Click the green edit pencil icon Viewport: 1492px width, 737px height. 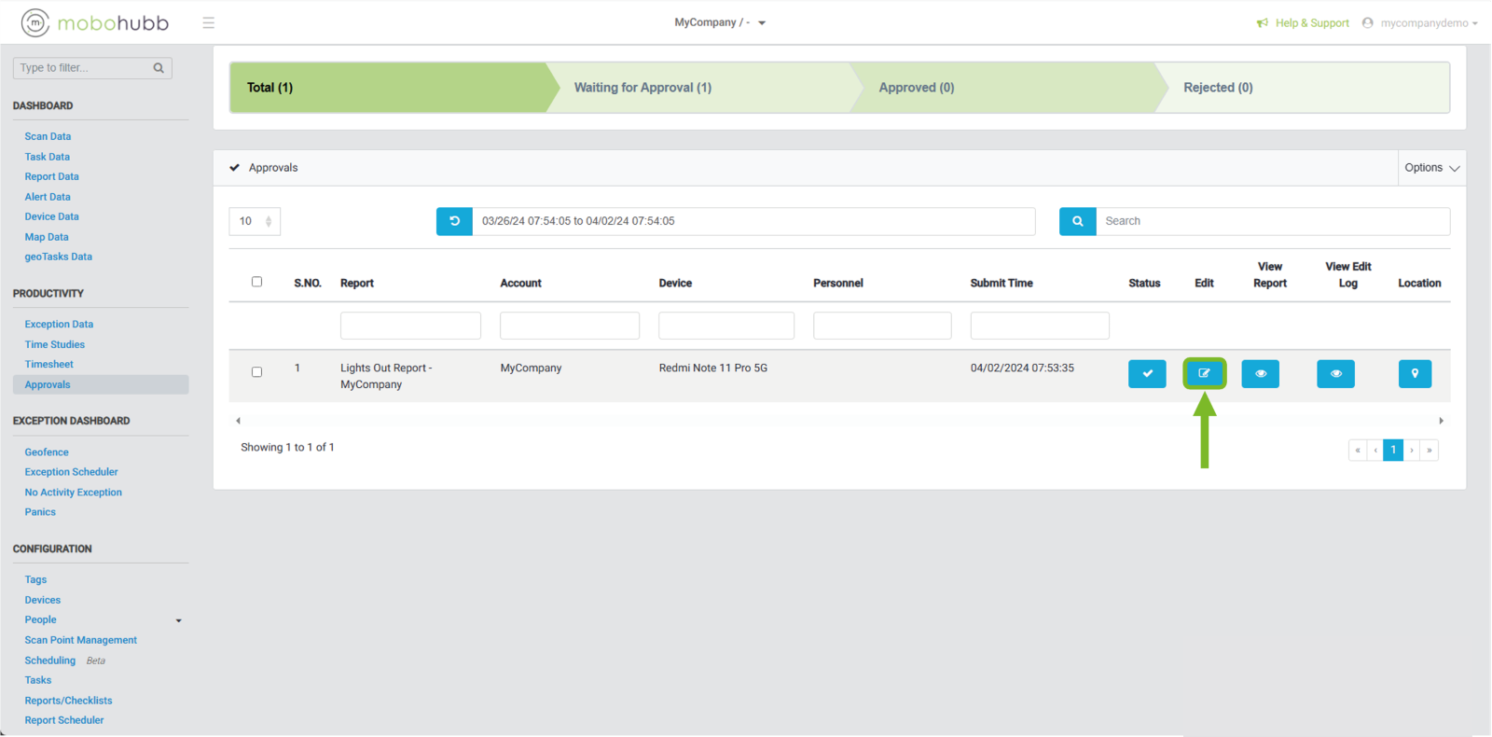click(1204, 373)
